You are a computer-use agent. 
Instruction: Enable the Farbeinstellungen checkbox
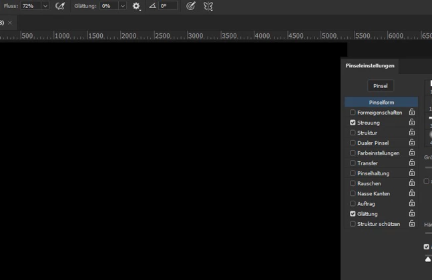(353, 153)
